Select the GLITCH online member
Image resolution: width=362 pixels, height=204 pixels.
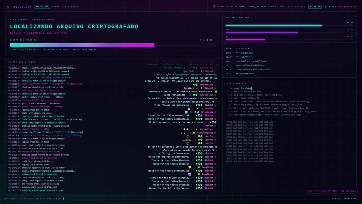(x=272, y=7)
